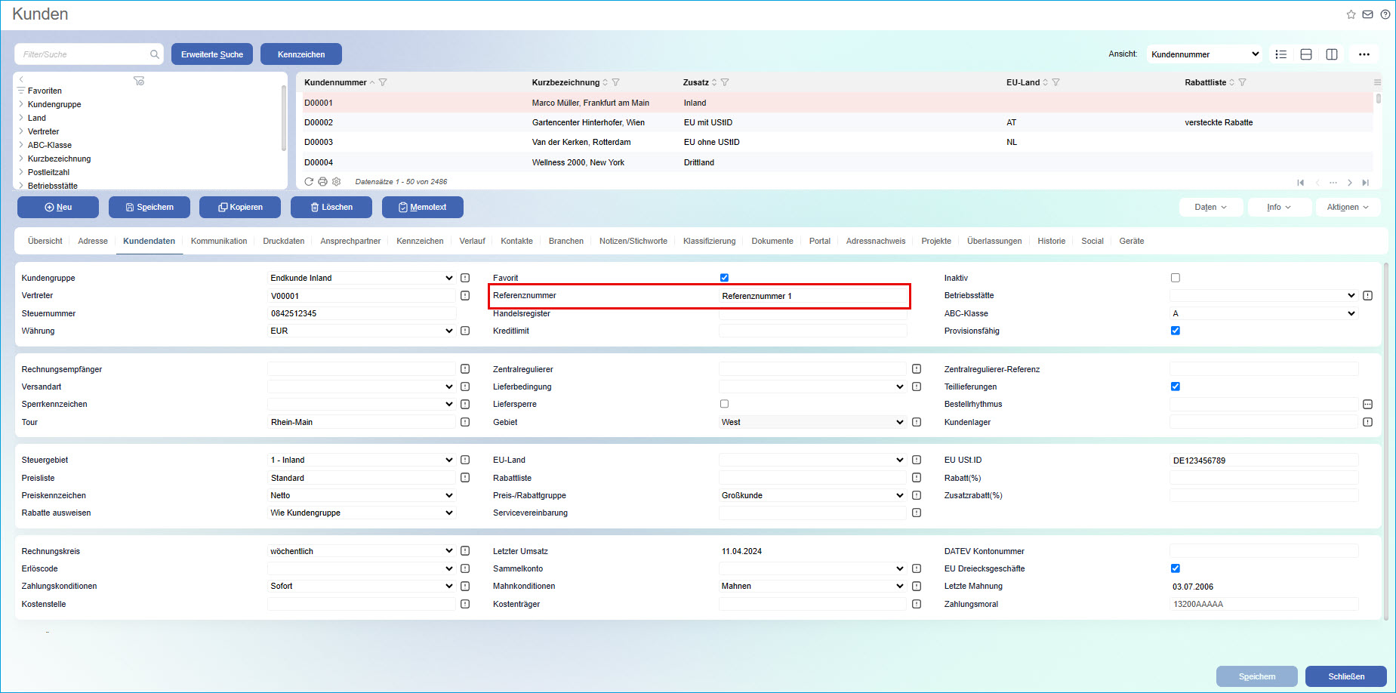Select customer row D00002 in table
This screenshot has height=693, width=1396.
(x=837, y=122)
